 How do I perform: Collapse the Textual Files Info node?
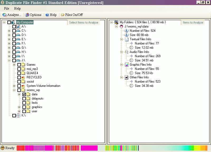point(121,39)
